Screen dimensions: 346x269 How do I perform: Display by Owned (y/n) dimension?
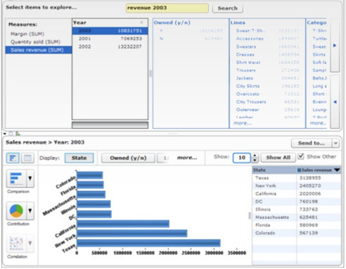(128, 158)
